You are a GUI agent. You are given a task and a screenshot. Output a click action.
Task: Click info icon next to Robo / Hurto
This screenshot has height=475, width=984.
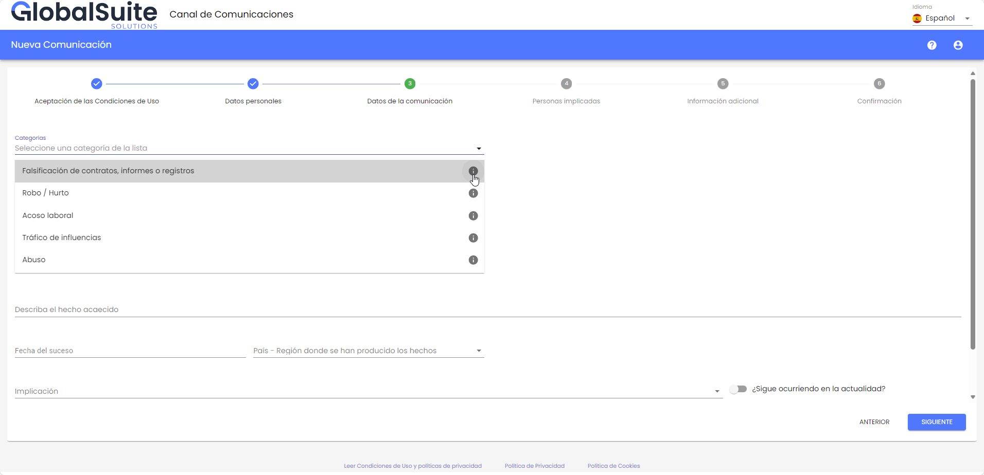point(473,193)
